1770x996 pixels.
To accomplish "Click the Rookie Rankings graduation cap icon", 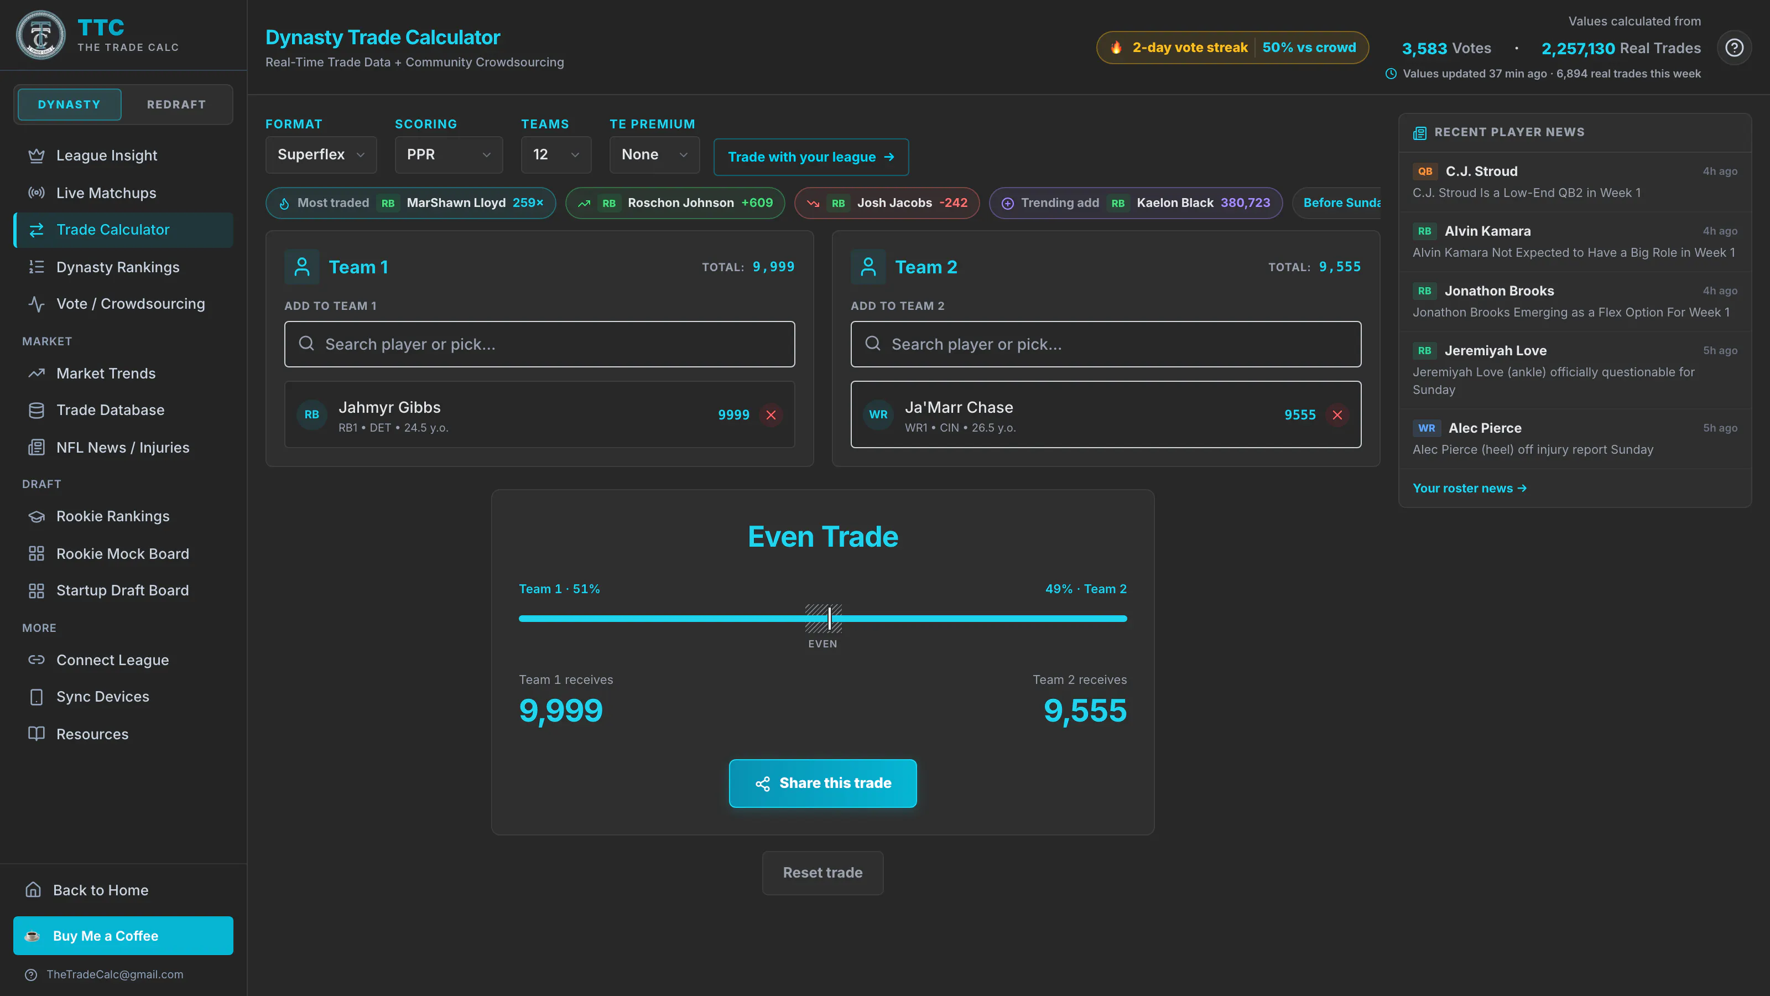I will tap(37, 516).
